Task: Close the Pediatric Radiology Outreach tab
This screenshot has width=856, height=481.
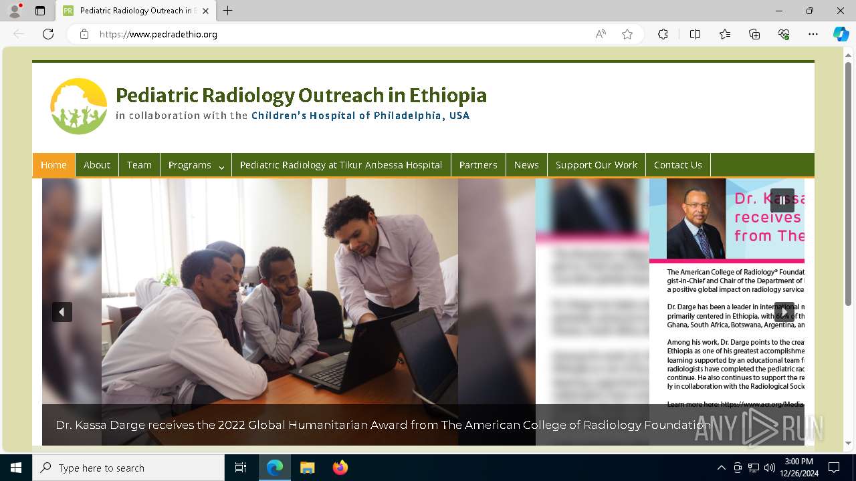Action: (205, 11)
